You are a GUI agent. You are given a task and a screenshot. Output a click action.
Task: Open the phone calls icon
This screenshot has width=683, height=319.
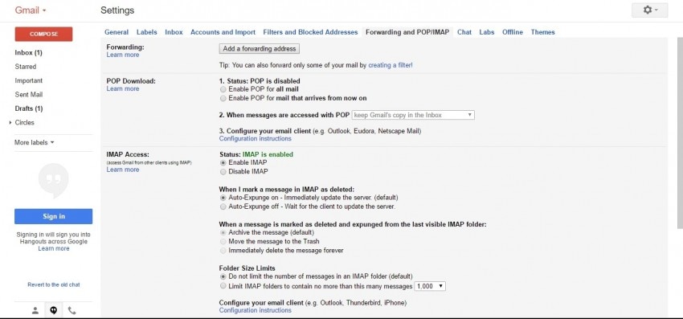pos(72,310)
